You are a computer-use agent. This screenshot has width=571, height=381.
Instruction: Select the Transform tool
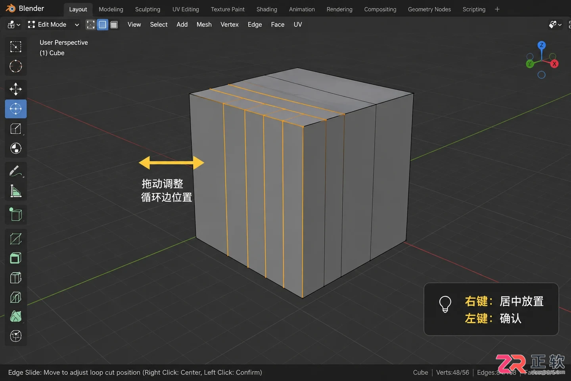point(16,148)
